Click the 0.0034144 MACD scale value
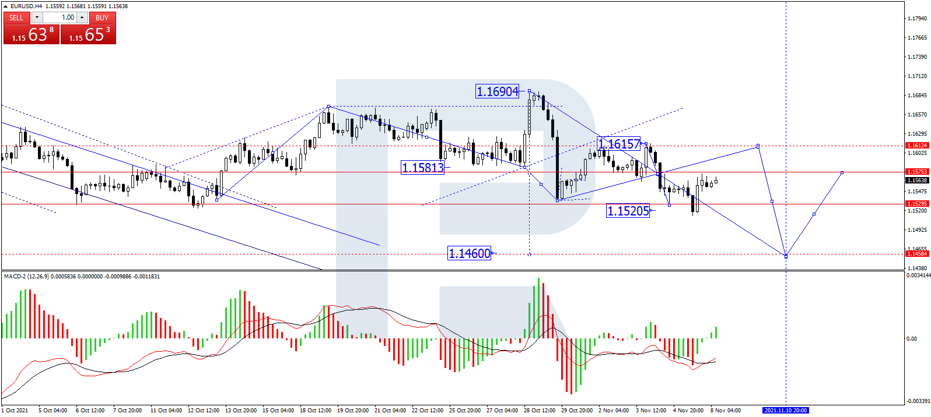931x417 pixels. tap(919, 275)
